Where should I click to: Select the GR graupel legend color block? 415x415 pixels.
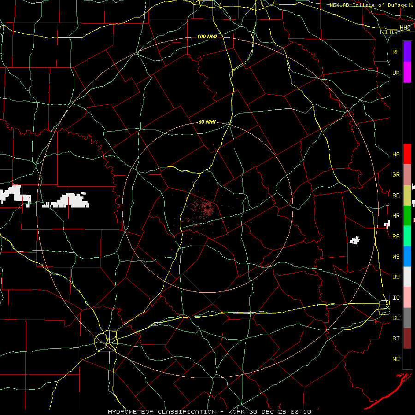[407, 174]
